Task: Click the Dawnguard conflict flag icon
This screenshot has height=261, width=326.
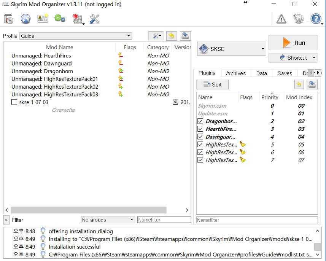Action: coord(120,63)
